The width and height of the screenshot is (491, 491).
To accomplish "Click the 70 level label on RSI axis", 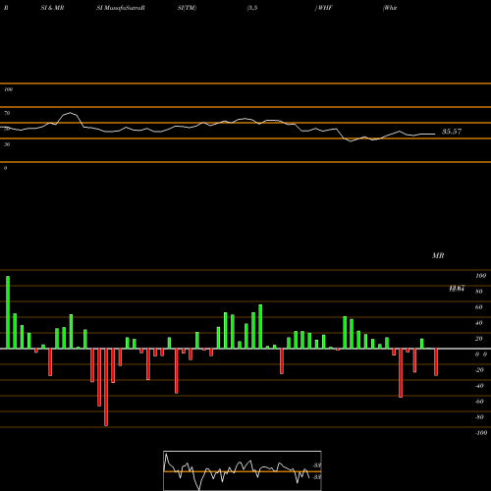I will coord(7,113).
